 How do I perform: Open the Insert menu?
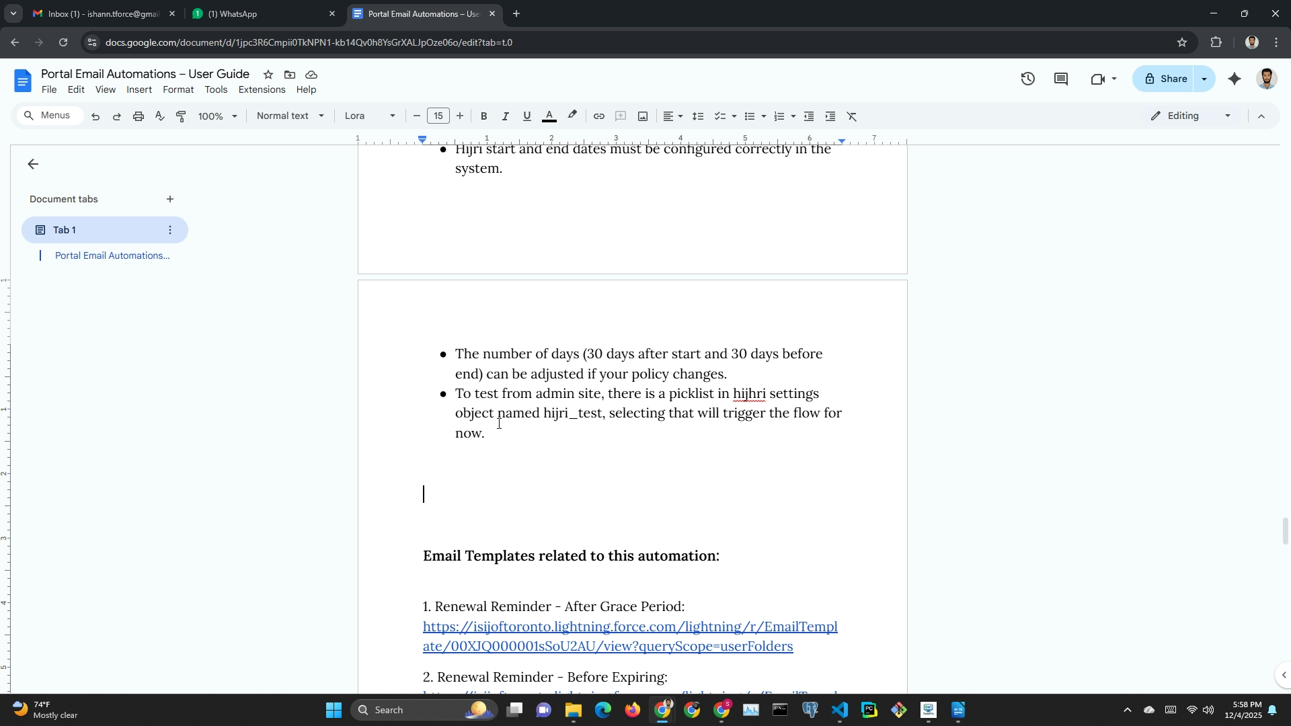coord(139,89)
